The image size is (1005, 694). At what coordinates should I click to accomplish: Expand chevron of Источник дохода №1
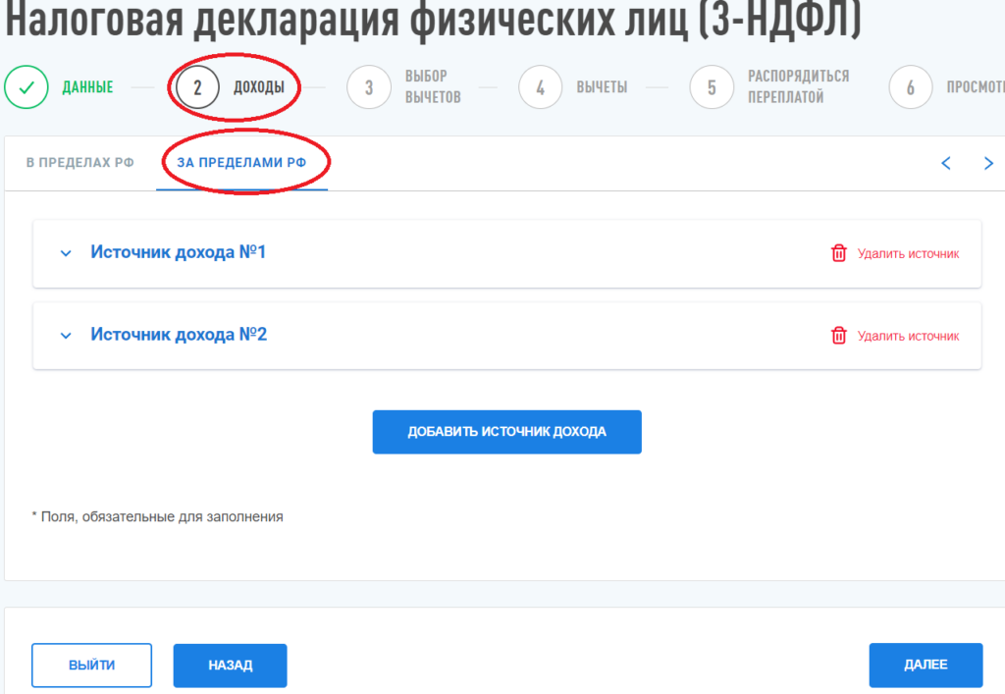(66, 253)
